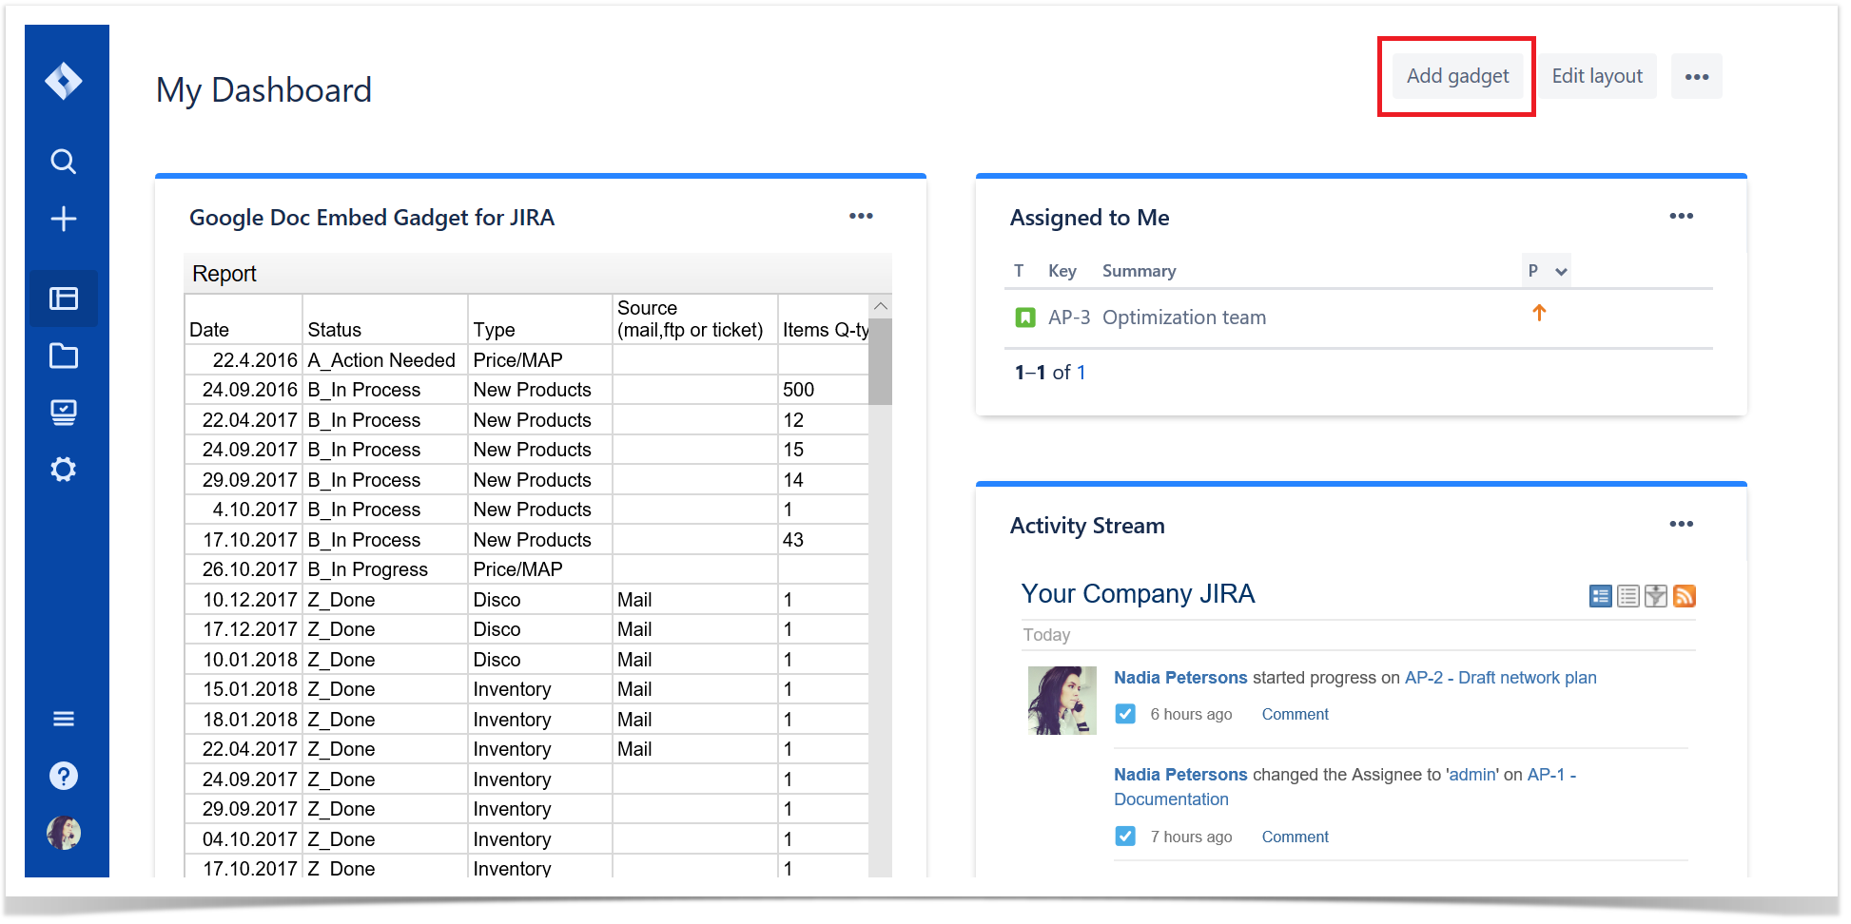The image size is (1851, 924).
Task: Open Dashboards icon in the sidebar
Action: [x=64, y=298]
